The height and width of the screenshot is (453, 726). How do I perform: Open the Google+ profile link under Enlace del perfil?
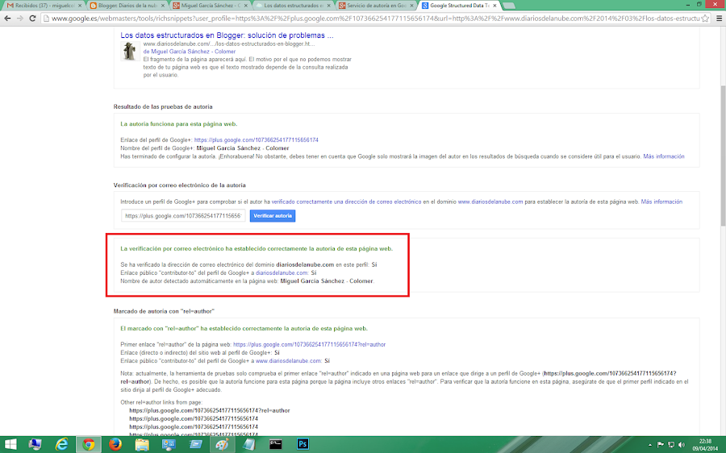[x=256, y=139]
